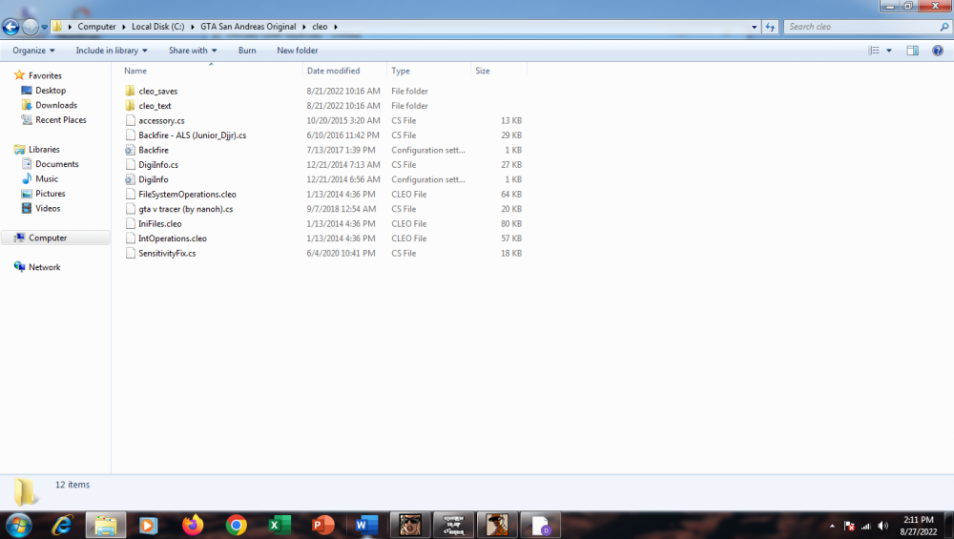Open Desktop in navigation pane

point(51,90)
